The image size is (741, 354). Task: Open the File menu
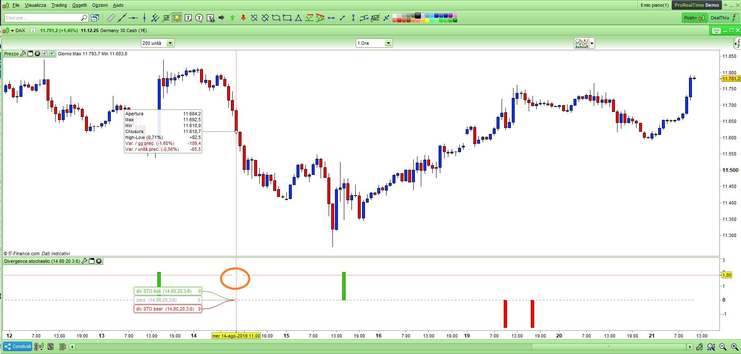point(16,5)
